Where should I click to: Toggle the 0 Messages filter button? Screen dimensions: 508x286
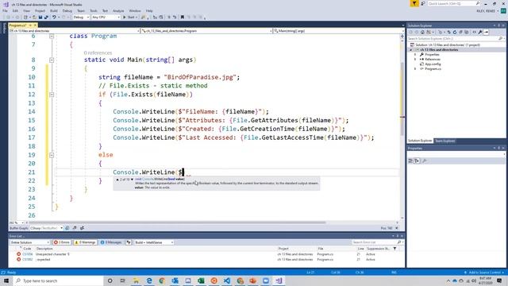pos(111,242)
